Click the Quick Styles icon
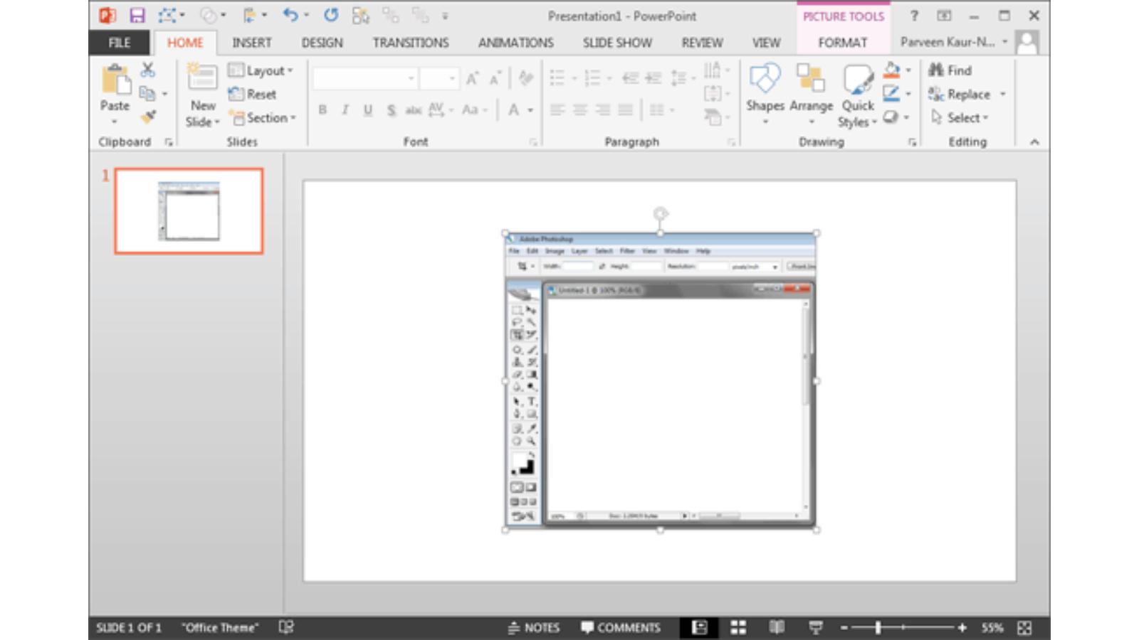The image size is (1139, 640). coord(858,80)
